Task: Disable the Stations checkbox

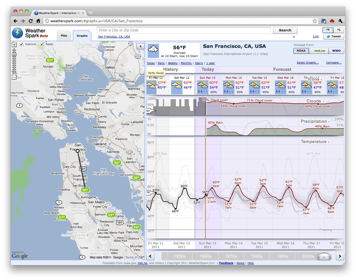Action: coord(21,44)
